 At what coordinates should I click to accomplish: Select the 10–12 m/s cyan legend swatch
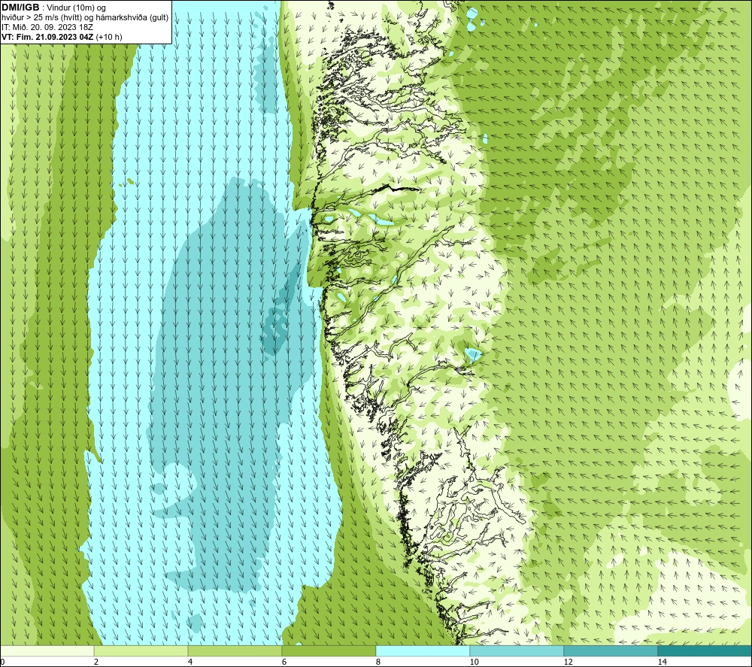coord(517,650)
